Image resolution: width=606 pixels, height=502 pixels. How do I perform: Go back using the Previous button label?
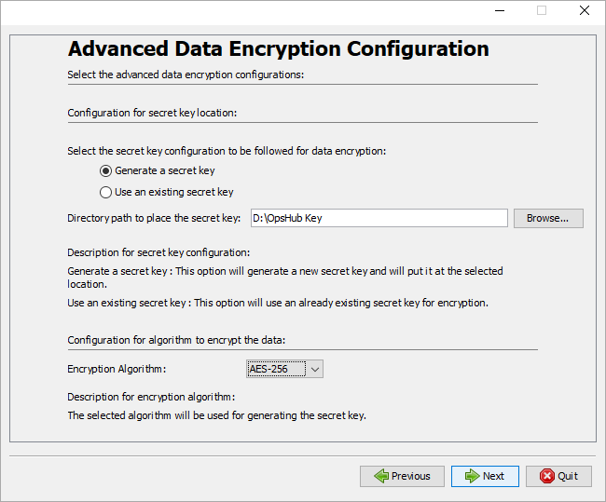point(411,476)
